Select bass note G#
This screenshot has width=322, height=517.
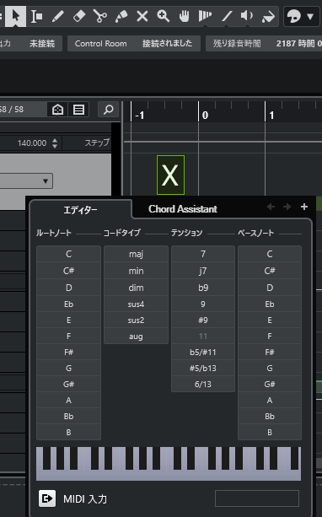270,384
